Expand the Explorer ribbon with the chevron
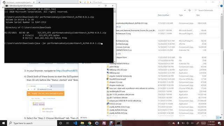Screen dimensions: 224x126 pyautogui.click(x=218, y=6)
